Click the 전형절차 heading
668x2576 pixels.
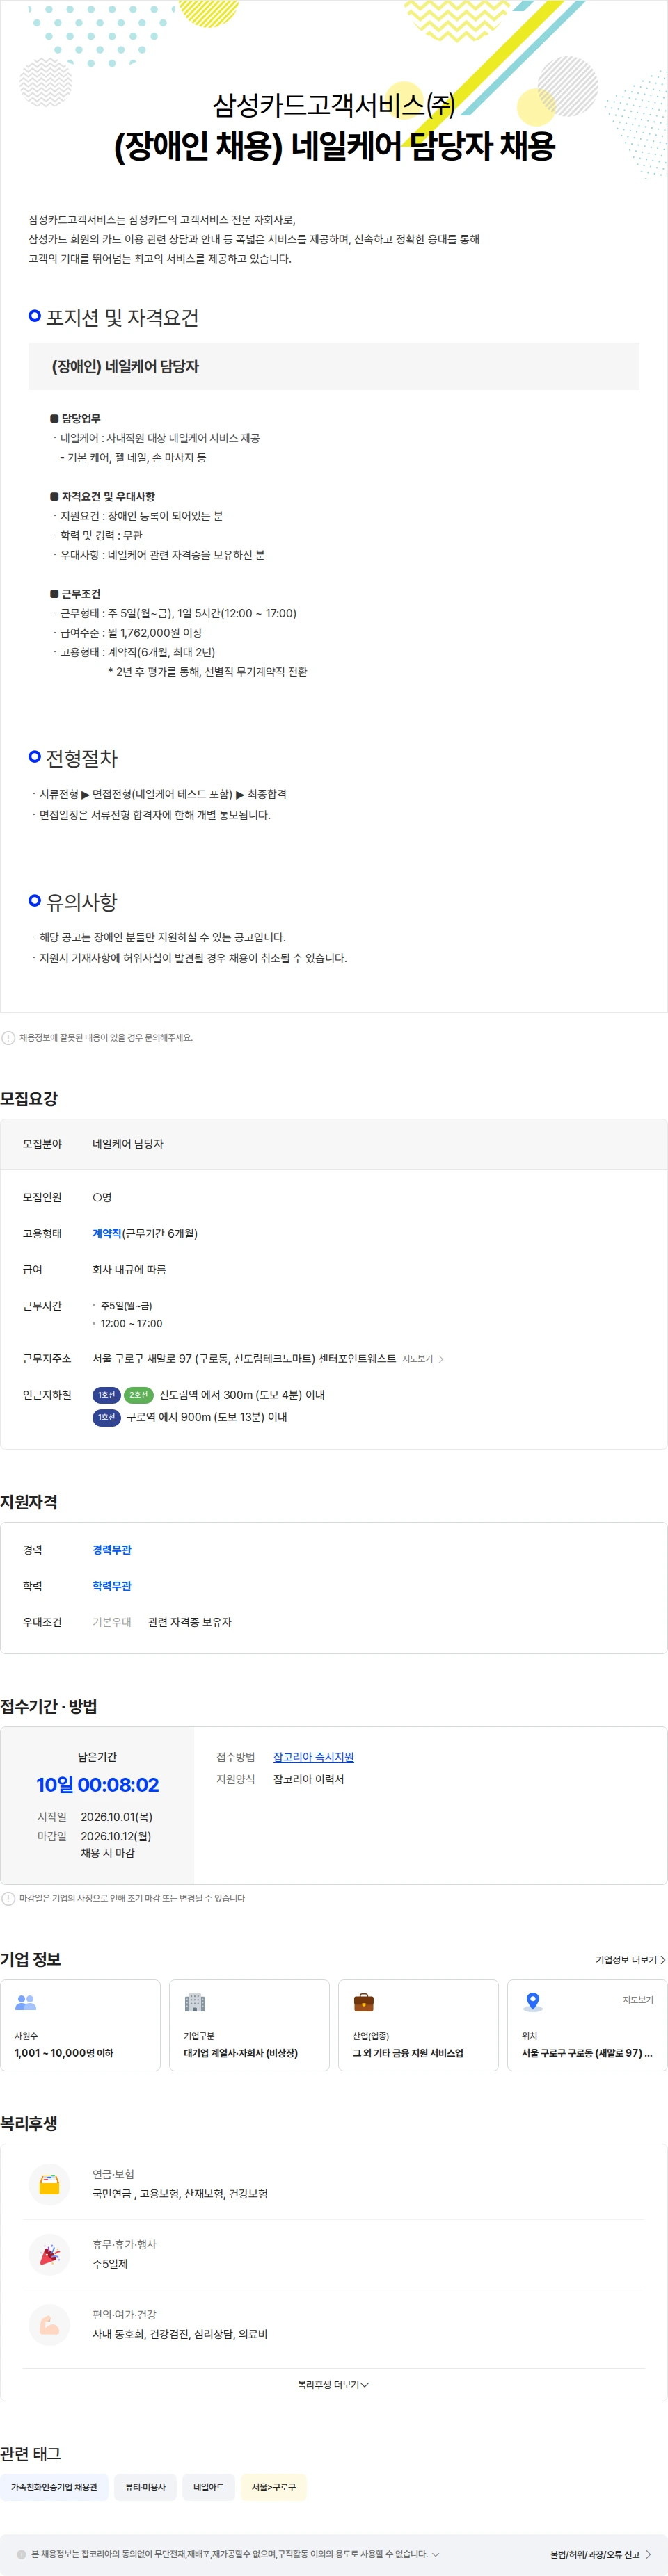coord(82,758)
